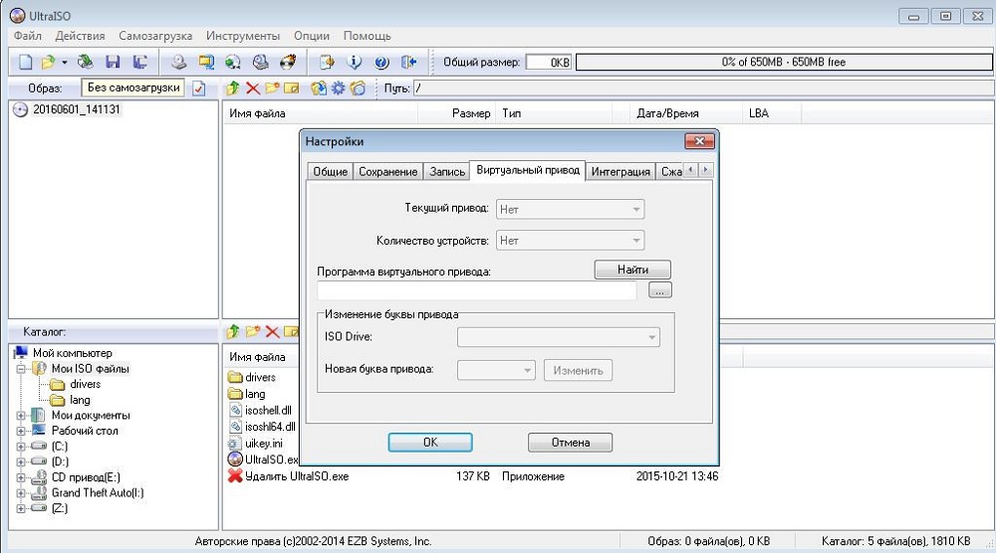The width and height of the screenshot is (996, 553).
Task: Click the icon right of the gear
Action: [359, 89]
